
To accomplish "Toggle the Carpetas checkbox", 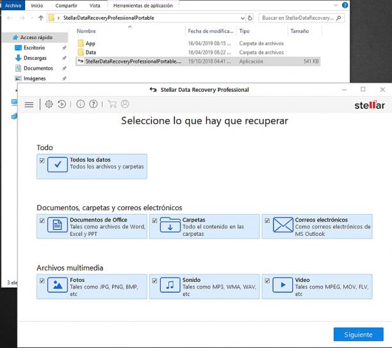I will 154,220.
